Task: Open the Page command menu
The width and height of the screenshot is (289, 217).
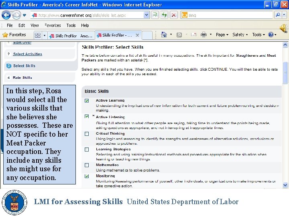Action: point(222,35)
